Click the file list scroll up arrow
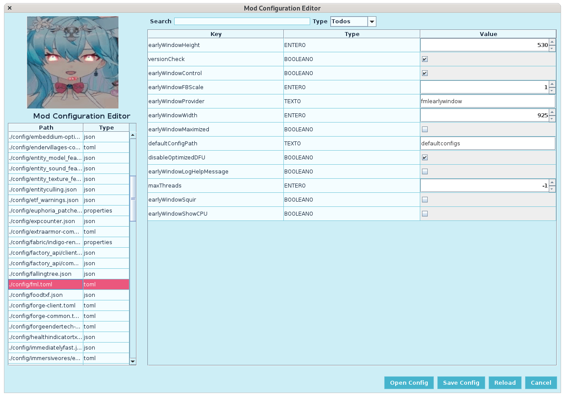The image size is (565, 397). (133, 135)
